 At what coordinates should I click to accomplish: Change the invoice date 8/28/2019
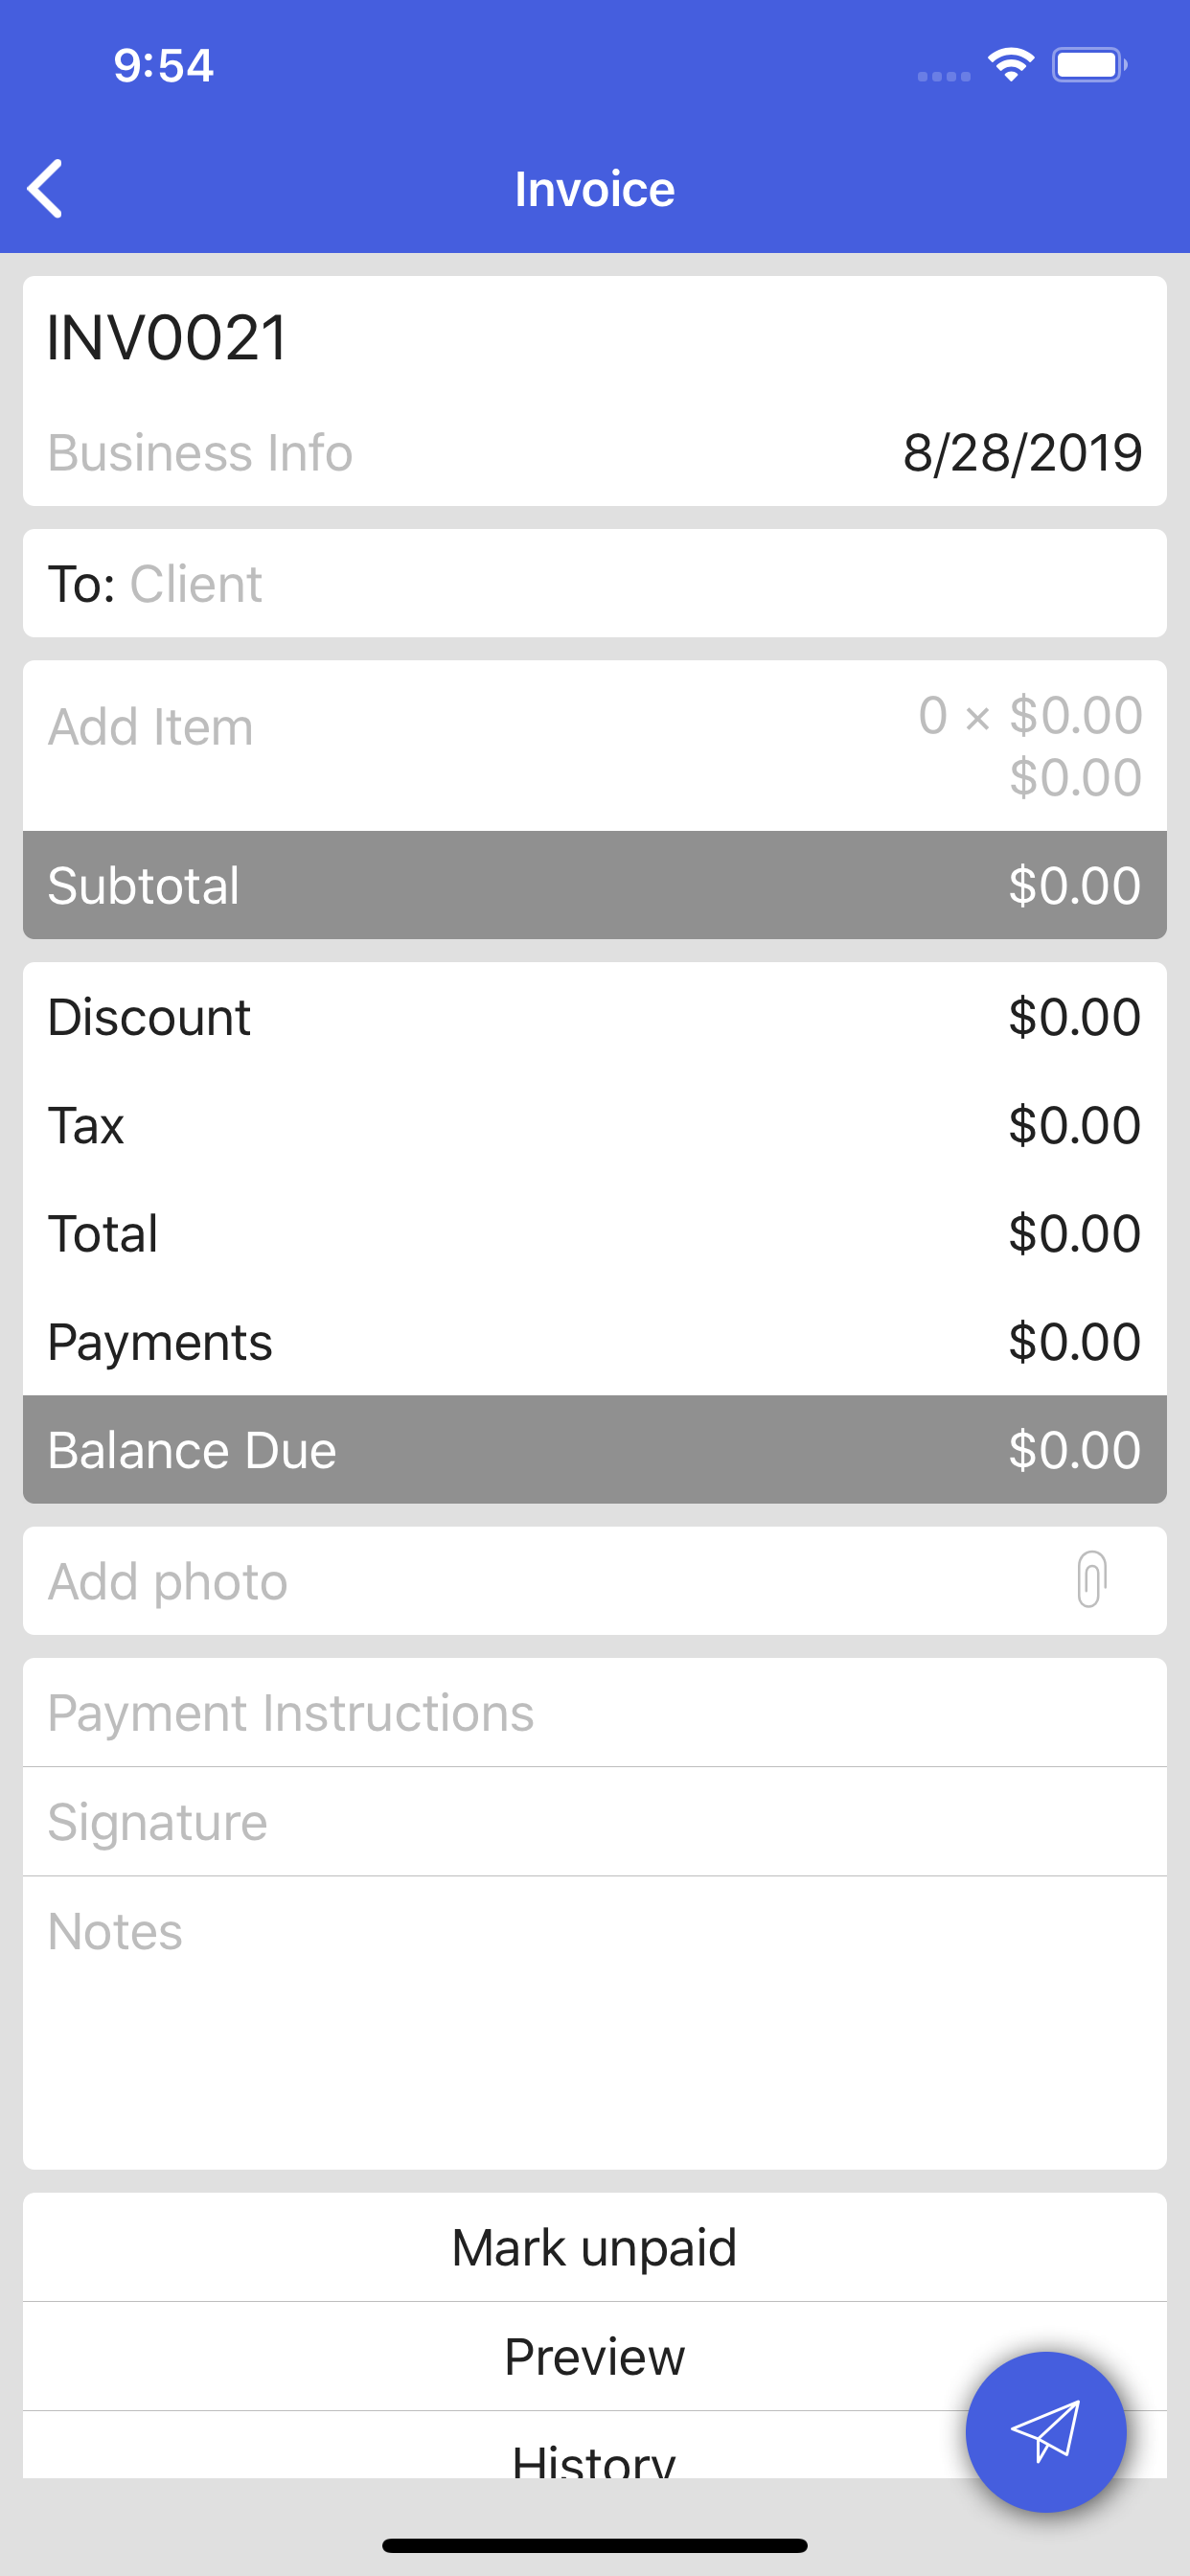(1021, 453)
